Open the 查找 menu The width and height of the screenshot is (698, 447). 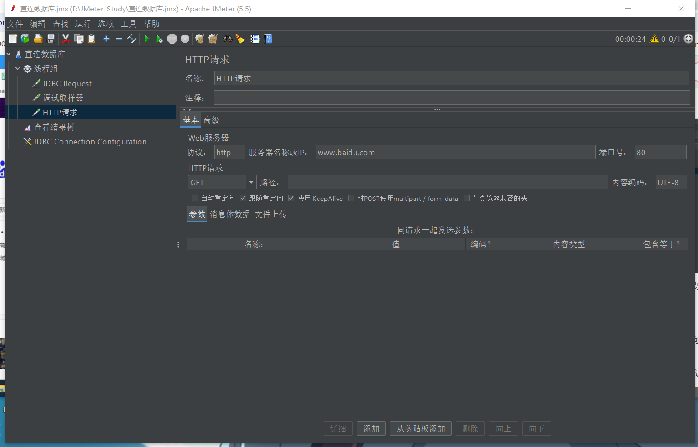click(60, 24)
